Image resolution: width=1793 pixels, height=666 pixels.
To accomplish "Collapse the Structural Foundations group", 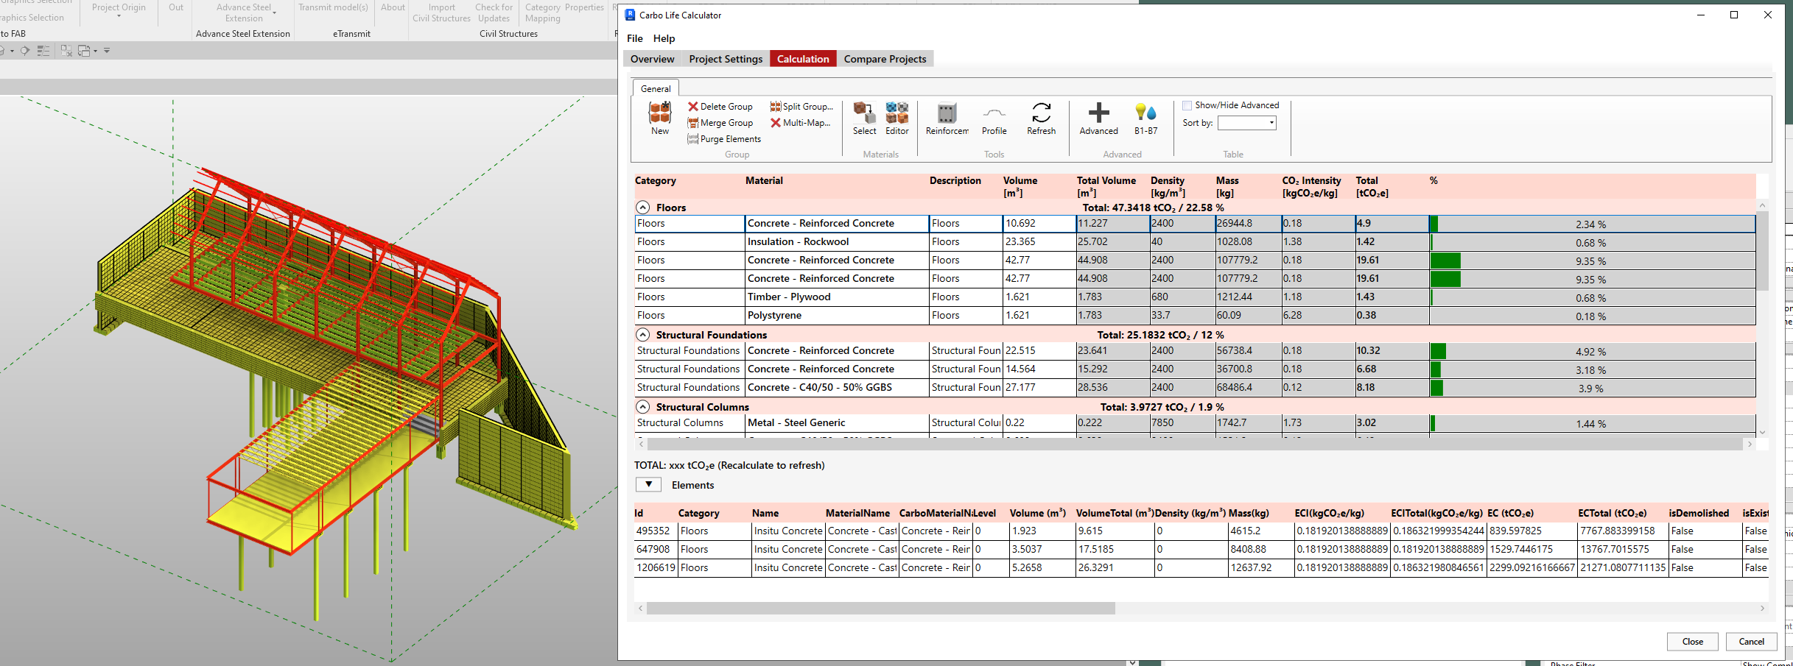I will (643, 335).
